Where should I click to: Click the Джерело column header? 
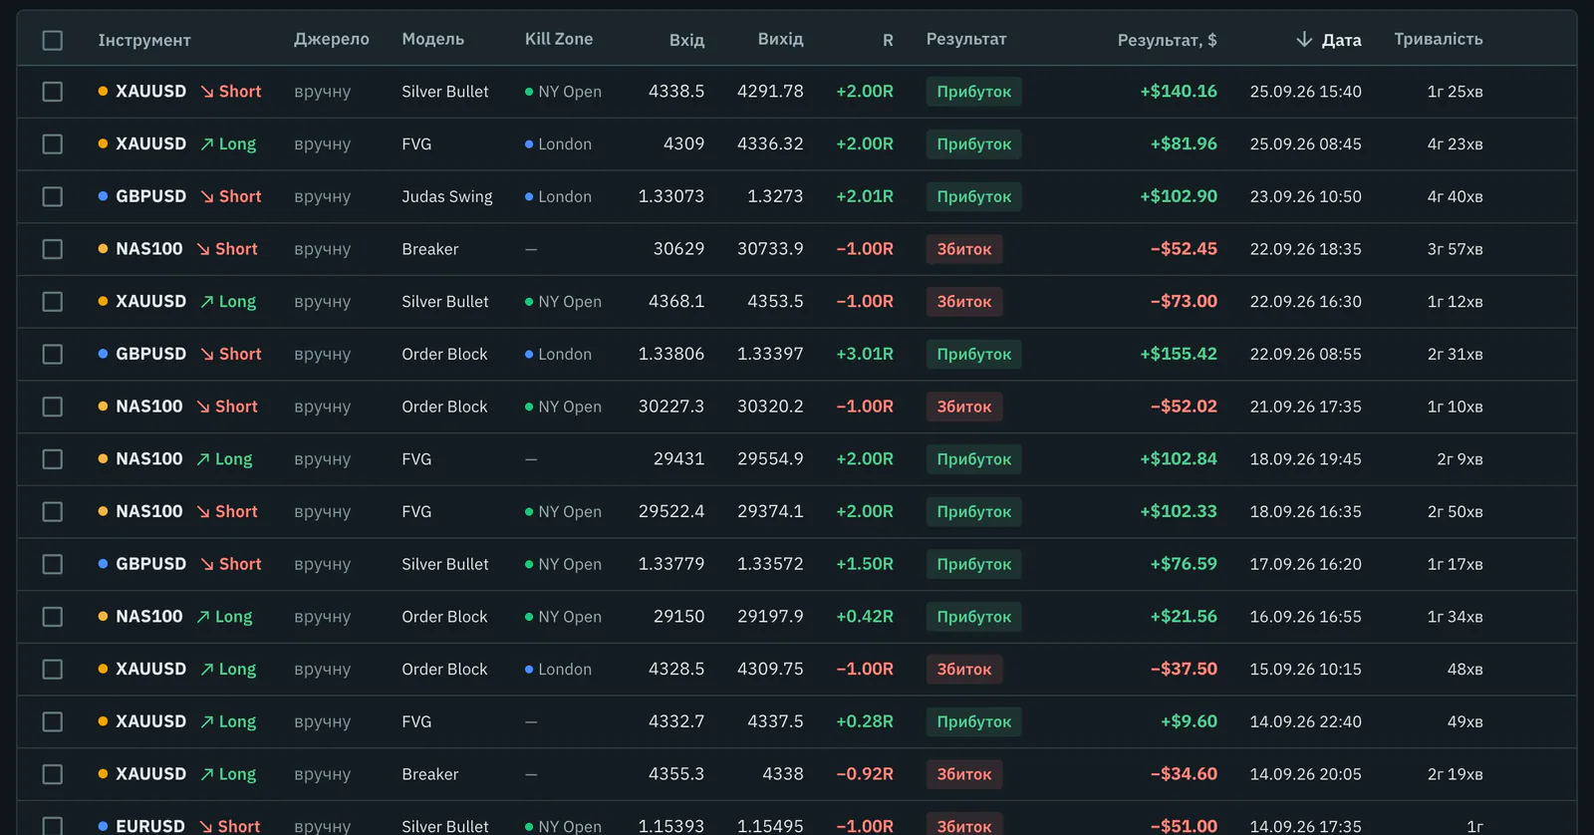(332, 39)
